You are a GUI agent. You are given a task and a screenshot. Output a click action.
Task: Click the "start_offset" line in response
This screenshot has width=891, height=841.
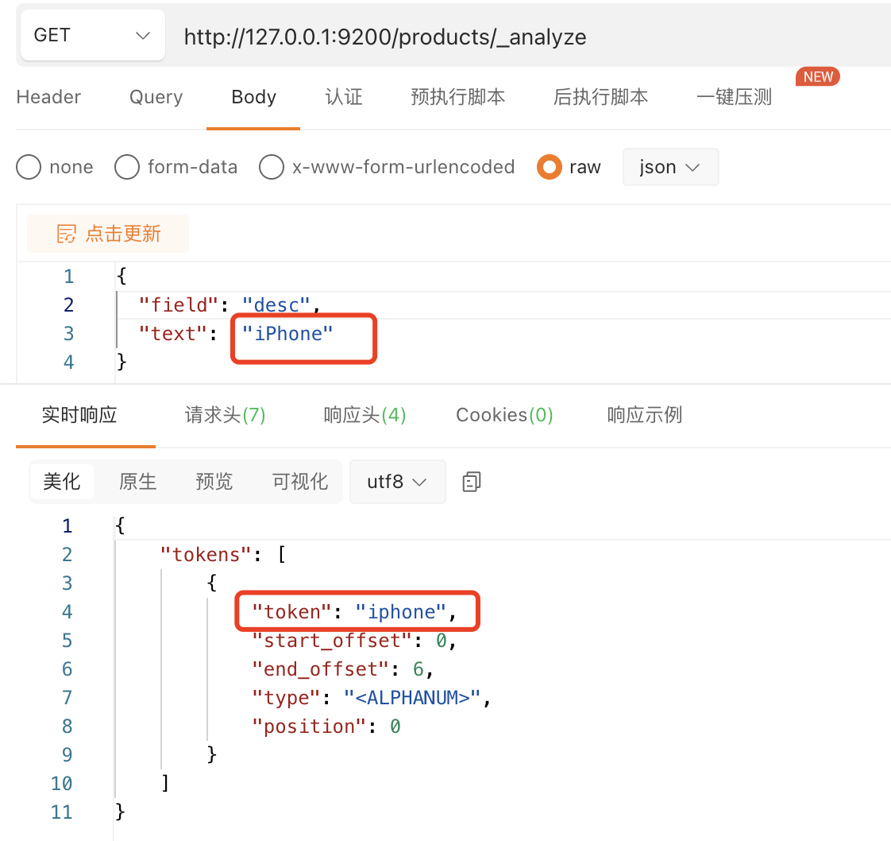(355, 641)
